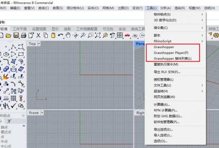Open the 渲染(R) menu

coord(180,8)
